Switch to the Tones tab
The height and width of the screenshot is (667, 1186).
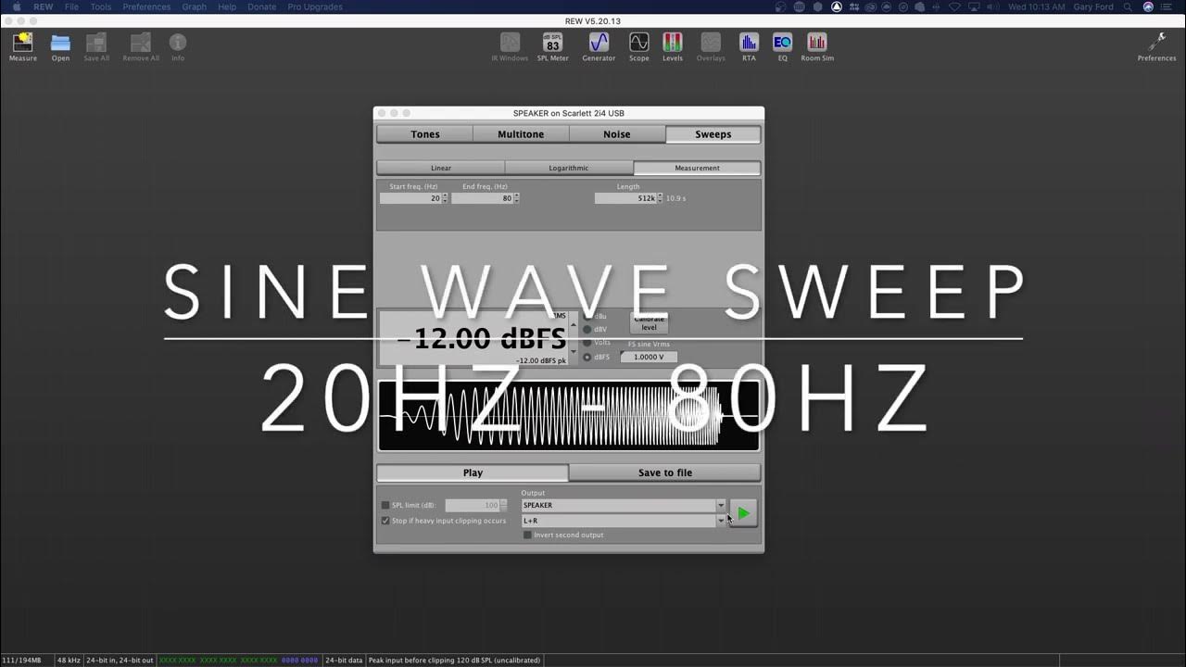click(425, 134)
